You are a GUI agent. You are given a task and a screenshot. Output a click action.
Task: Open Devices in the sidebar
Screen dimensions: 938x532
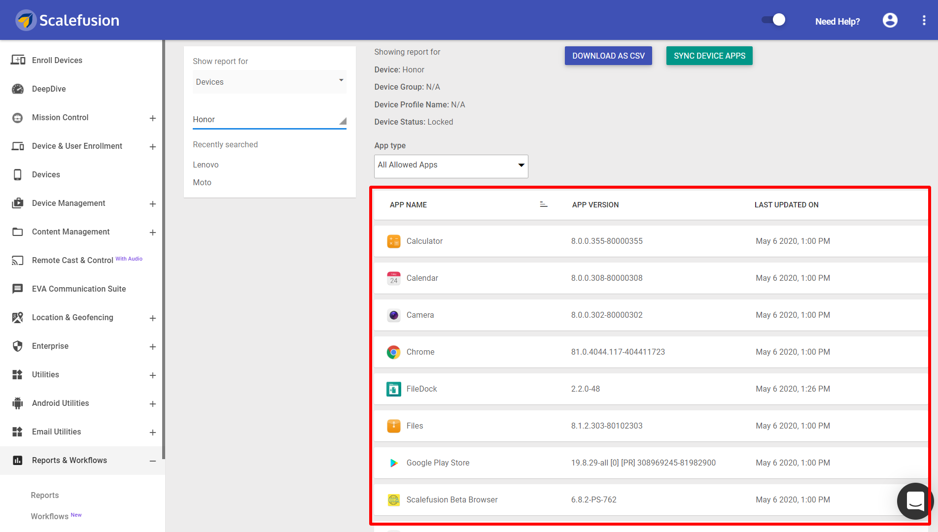[x=46, y=174]
